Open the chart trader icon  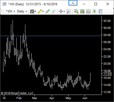(x=76, y=11)
